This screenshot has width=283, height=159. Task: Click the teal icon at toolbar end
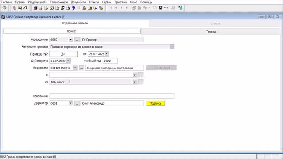(180, 8)
